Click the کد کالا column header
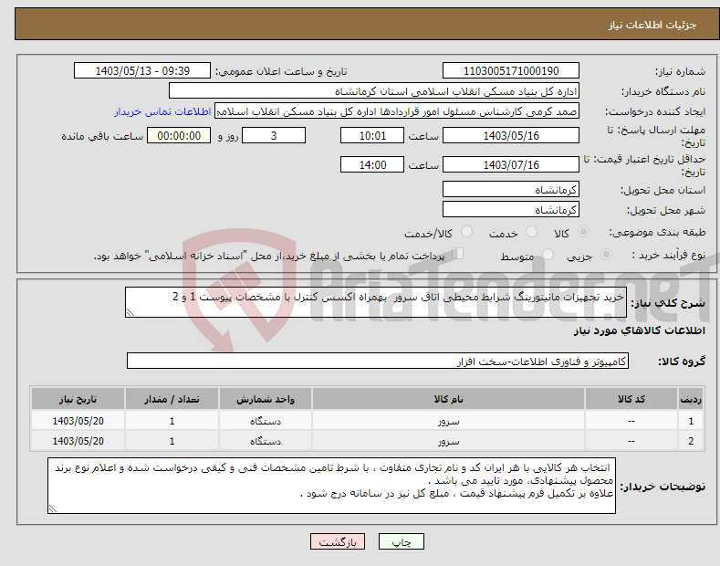Viewport: 720px width, 566px height. click(x=631, y=399)
